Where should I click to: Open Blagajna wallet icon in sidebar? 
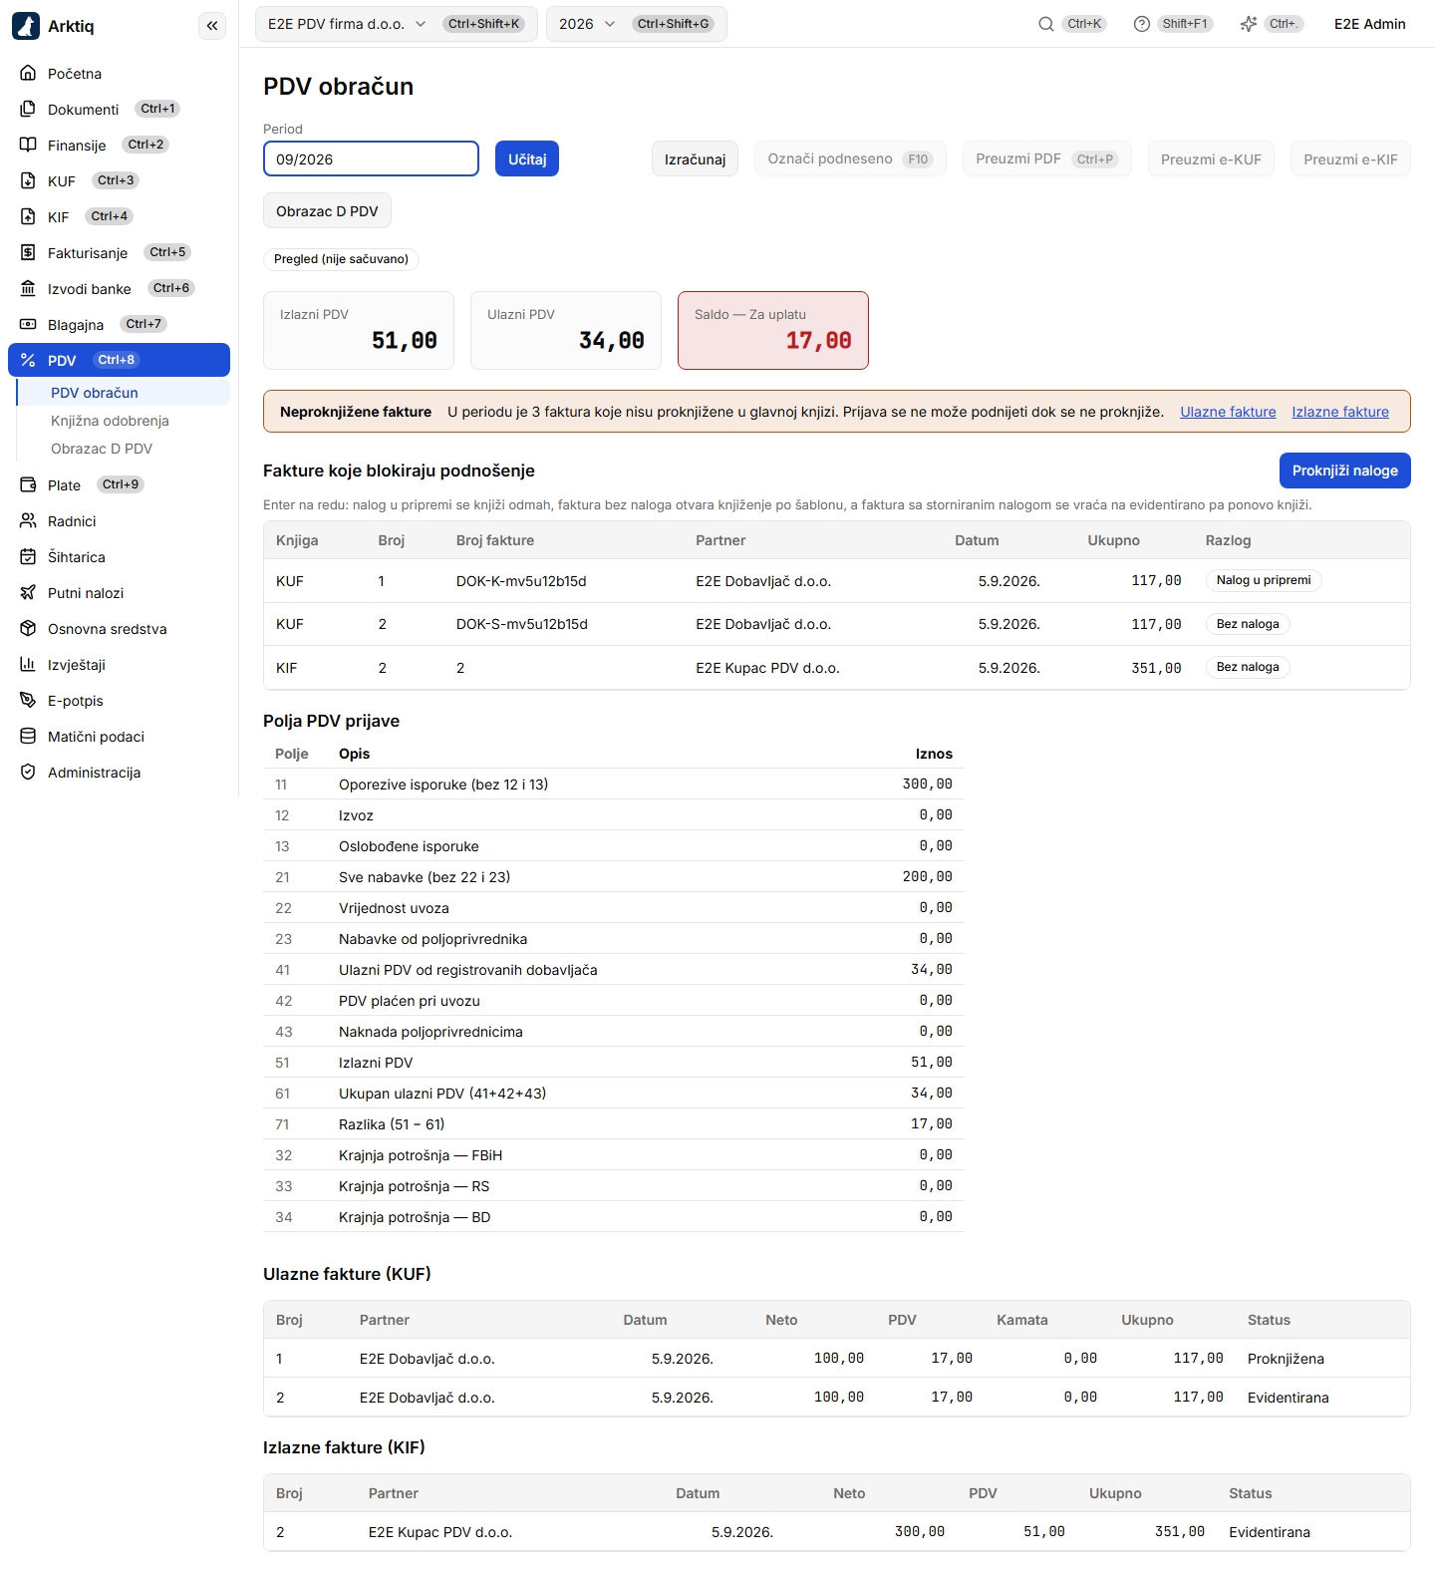[28, 324]
